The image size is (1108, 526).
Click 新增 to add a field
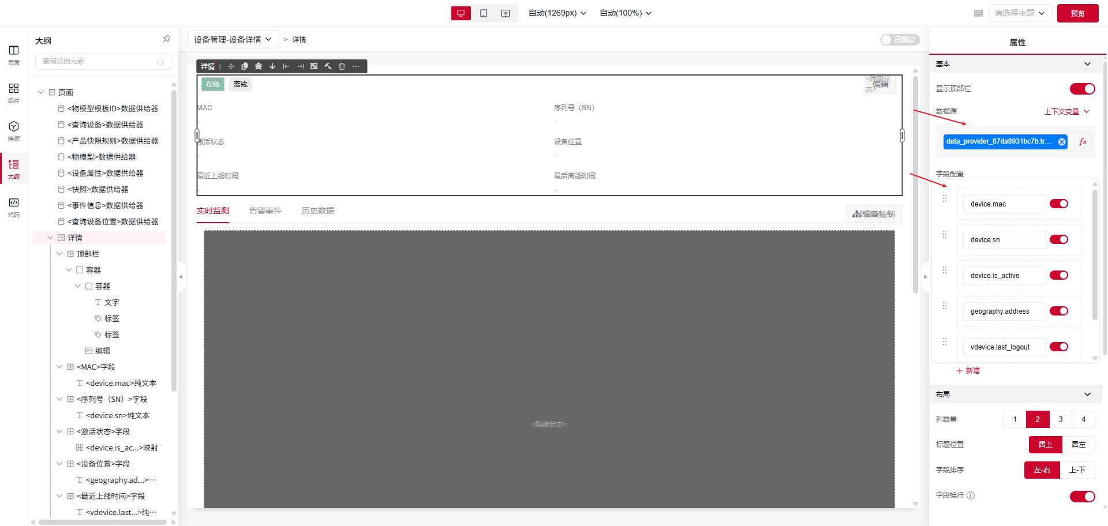coord(968,371)
